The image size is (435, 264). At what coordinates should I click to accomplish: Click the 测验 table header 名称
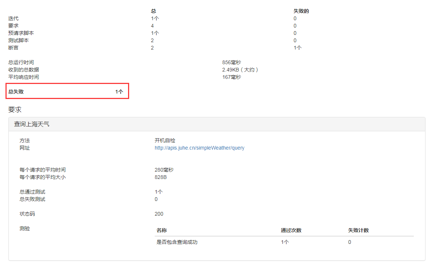coord(161,230)
